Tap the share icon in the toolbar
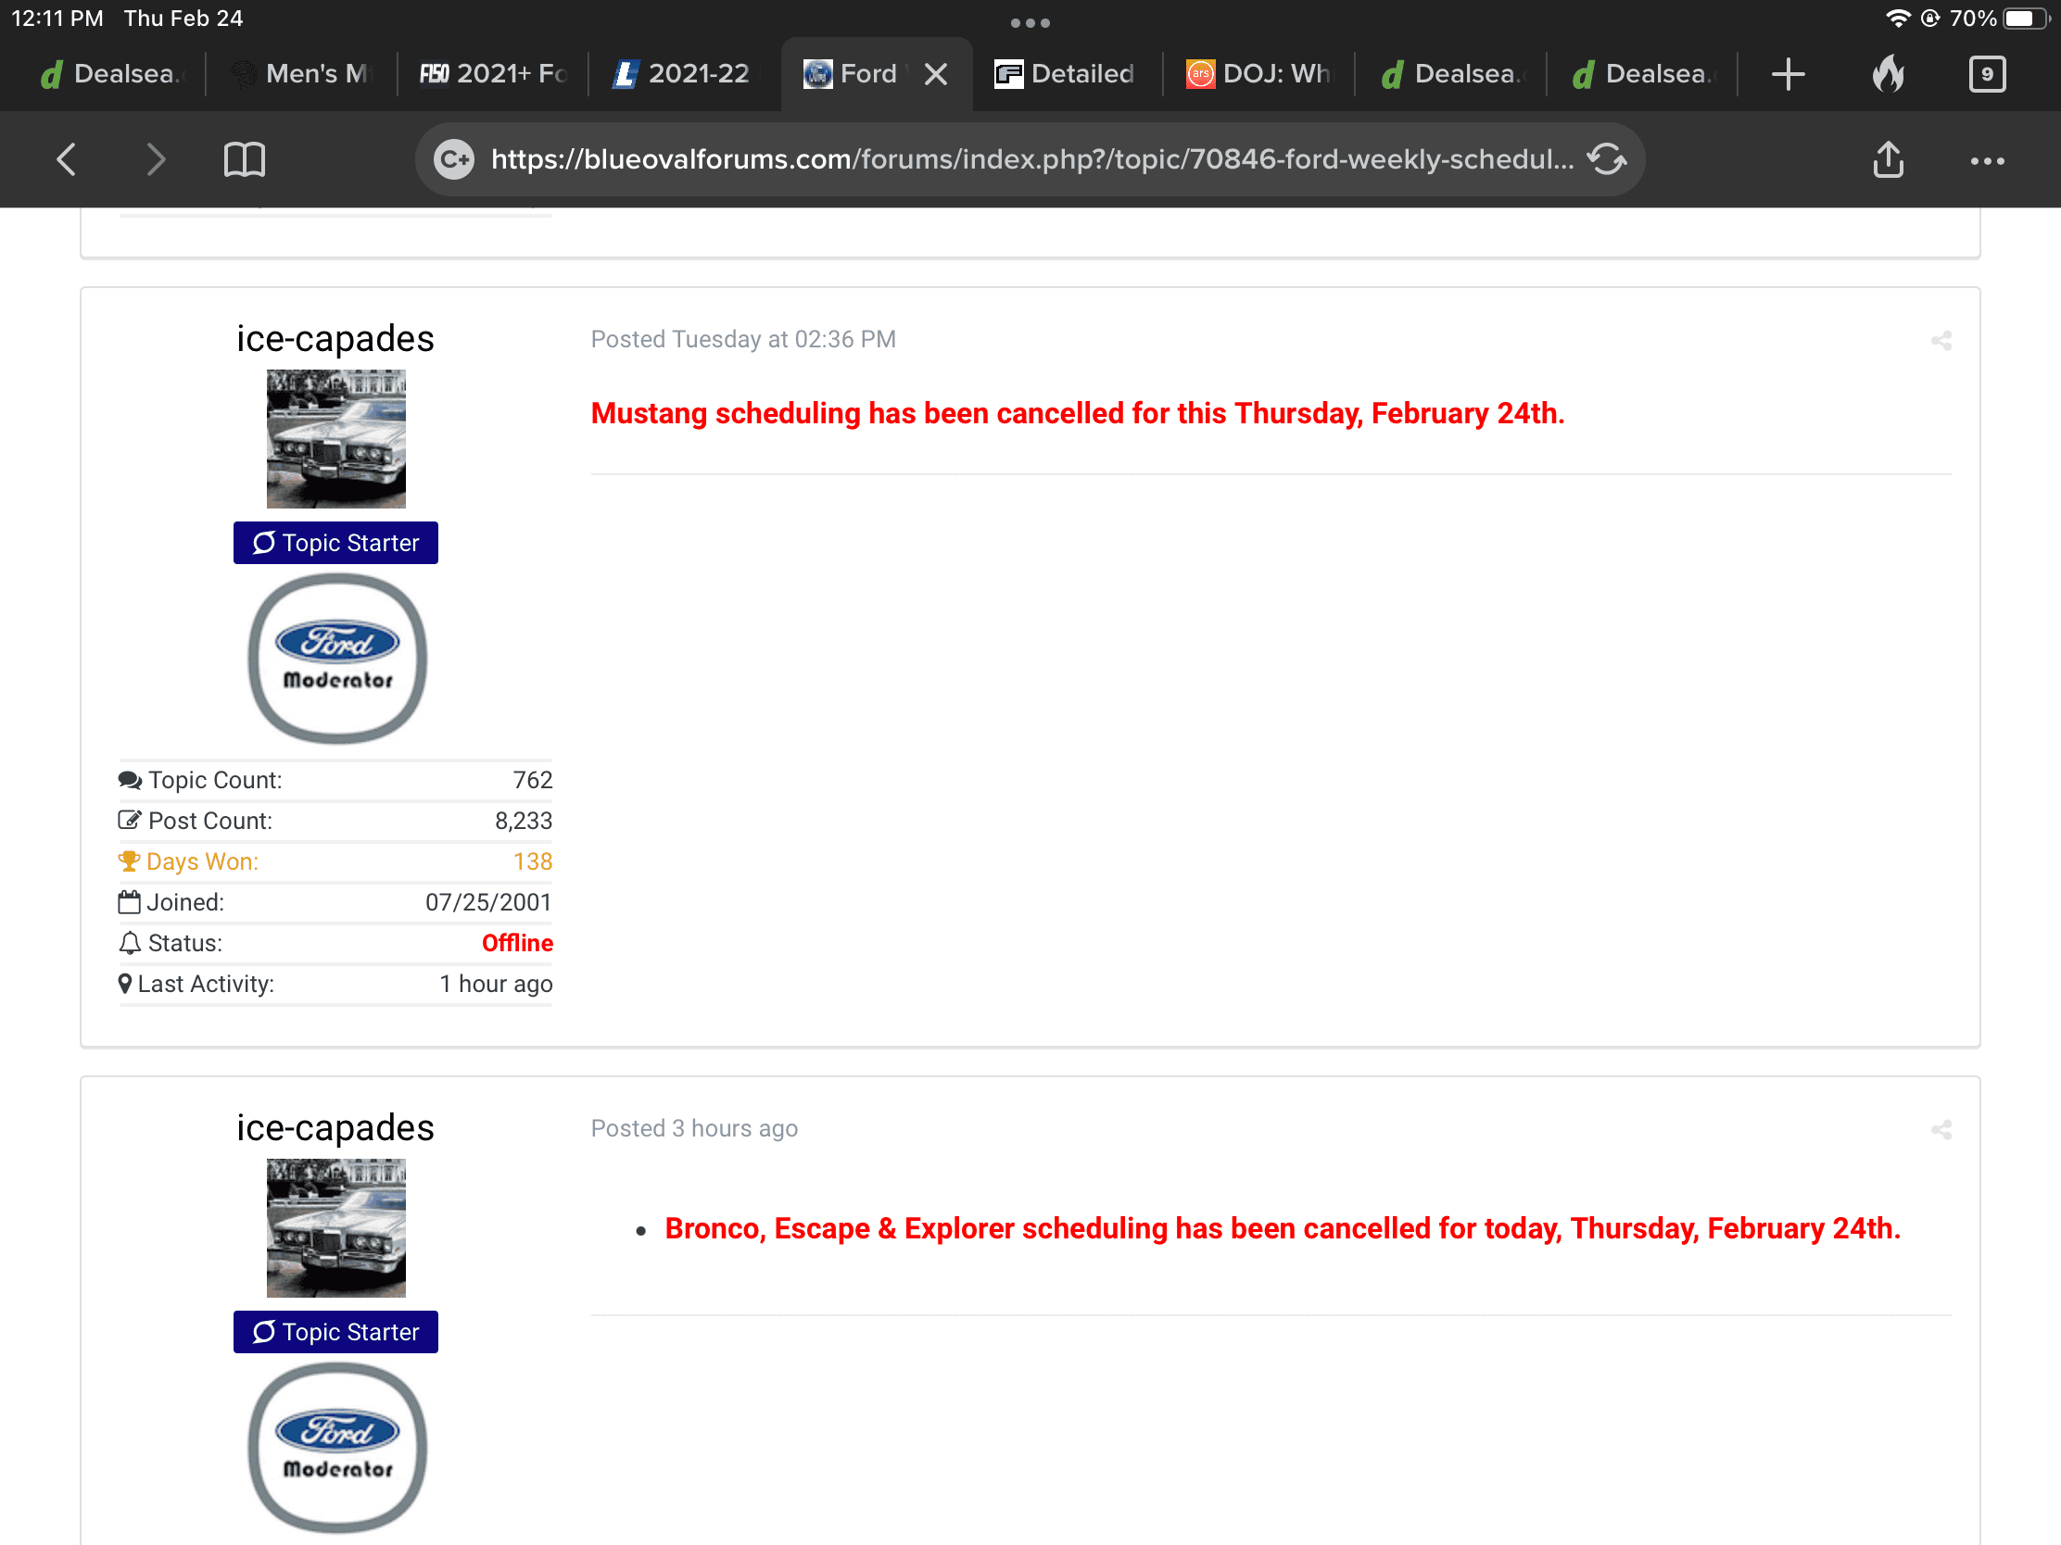This screenshot has width=2061, height=1545. point(1888,159)
